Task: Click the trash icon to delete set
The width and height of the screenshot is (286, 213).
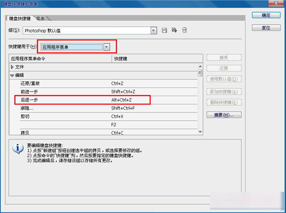Action: point(184,30)
